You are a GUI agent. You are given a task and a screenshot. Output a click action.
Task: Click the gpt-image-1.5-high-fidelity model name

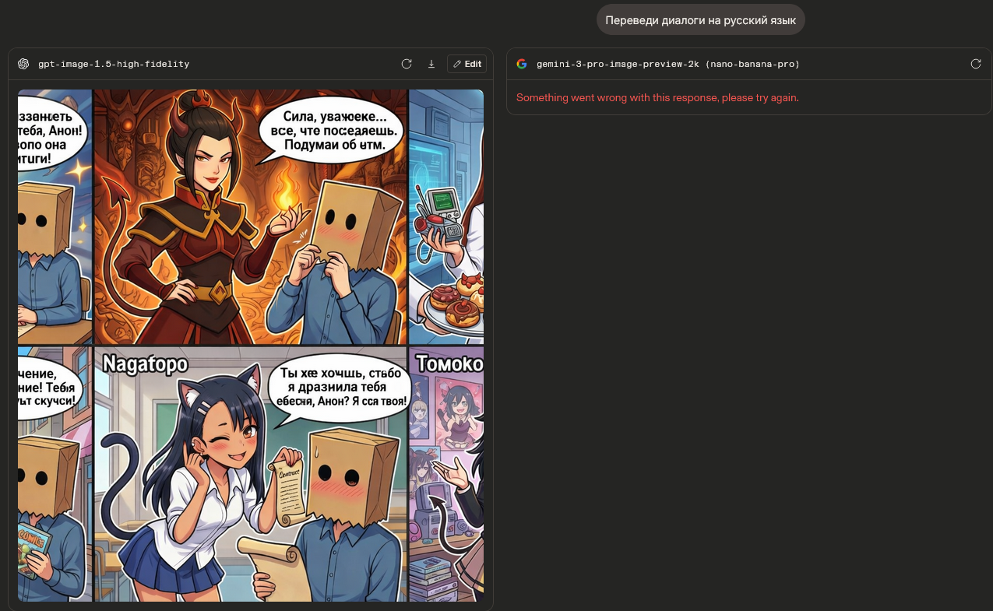(114, 64)
